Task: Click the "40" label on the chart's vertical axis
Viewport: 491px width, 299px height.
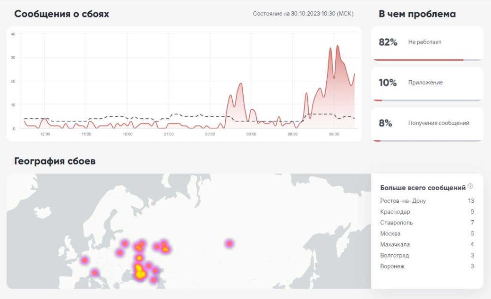Action: click(13, 34)
